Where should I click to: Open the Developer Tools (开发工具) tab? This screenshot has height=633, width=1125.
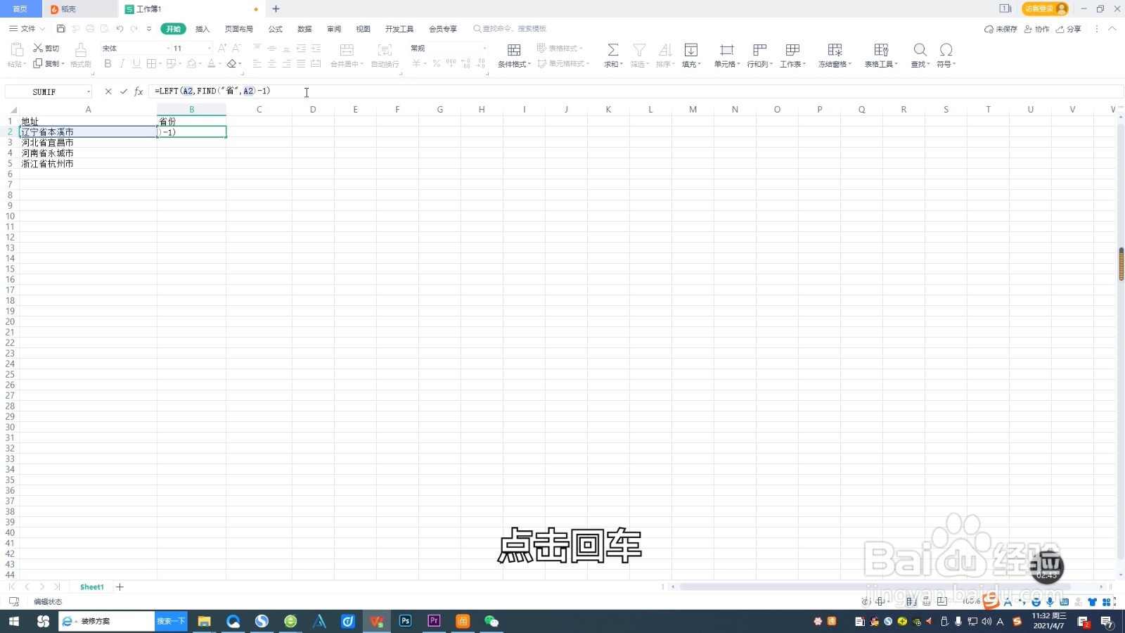(x=399, y=29)
